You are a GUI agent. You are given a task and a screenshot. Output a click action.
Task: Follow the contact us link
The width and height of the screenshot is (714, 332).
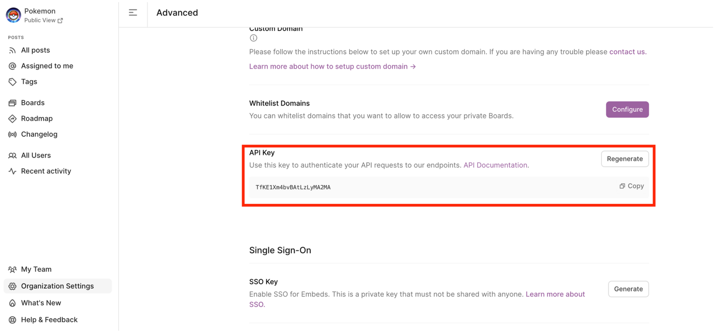[x=627, y=52]
